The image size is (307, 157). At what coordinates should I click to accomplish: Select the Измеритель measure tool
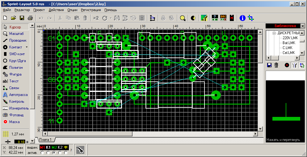[15, 108]
